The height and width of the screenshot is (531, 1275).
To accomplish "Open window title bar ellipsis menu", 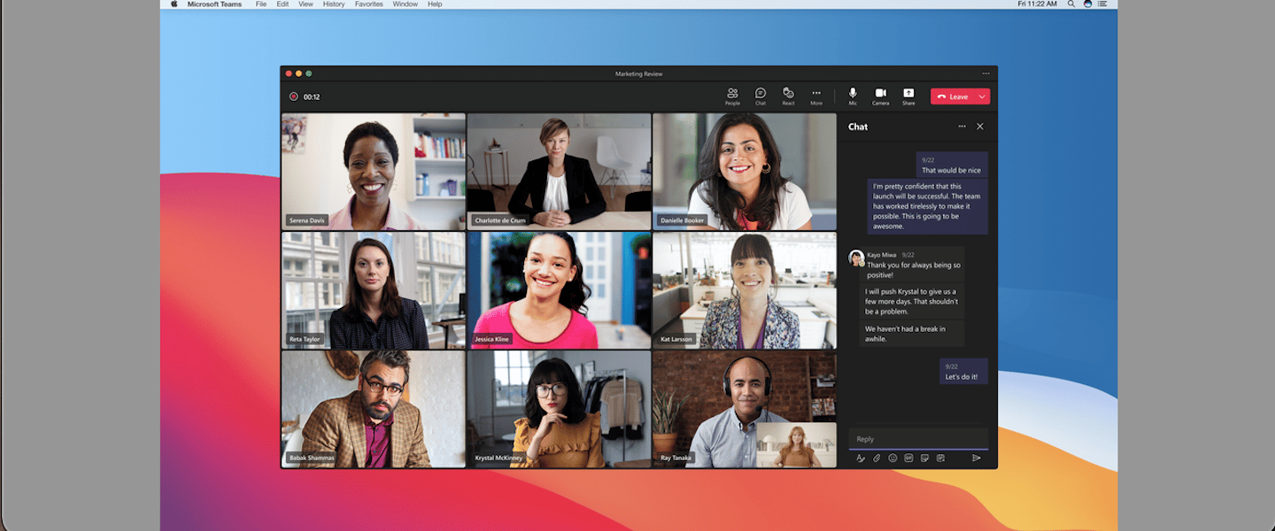I will pos(985,73).
